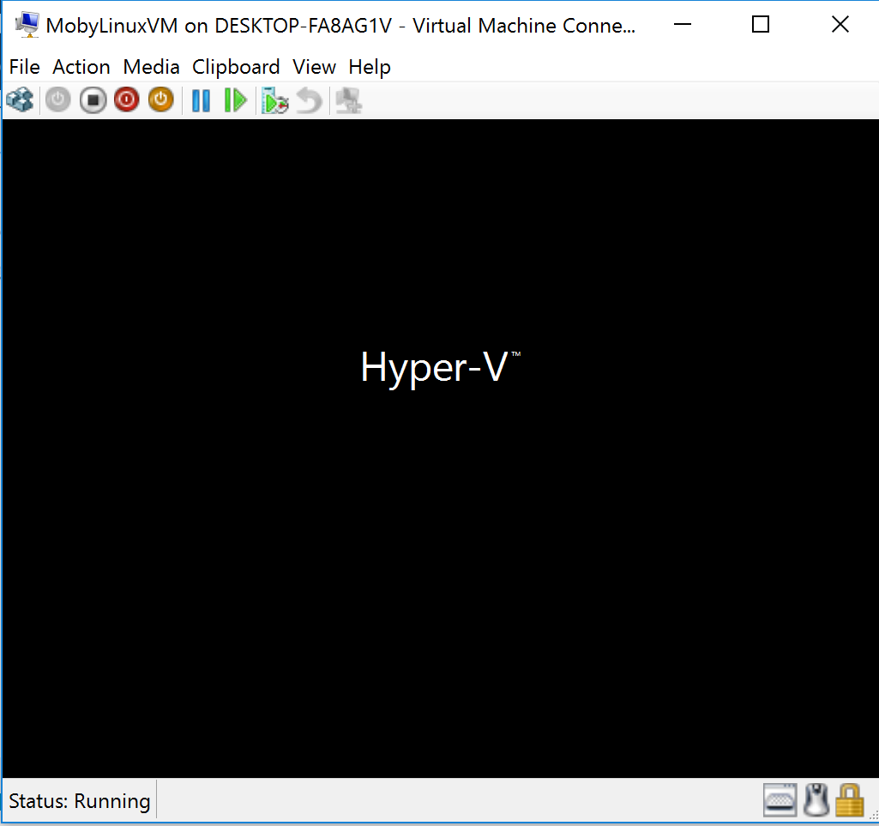879x826 pixels.
Task: Click the keyboard status icon in the status bar
Action: point(779,799)
